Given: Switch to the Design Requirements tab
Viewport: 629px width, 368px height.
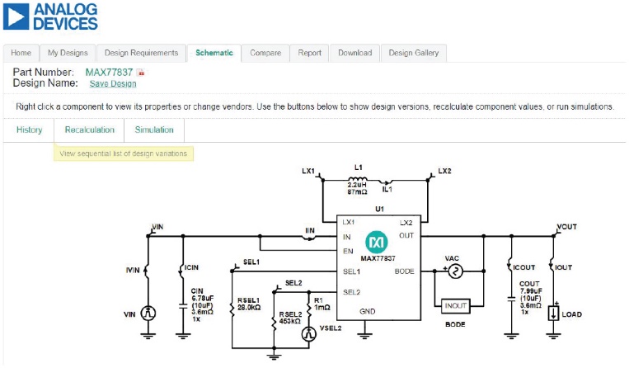Looking at the screenshot, I should pos(141,53).
